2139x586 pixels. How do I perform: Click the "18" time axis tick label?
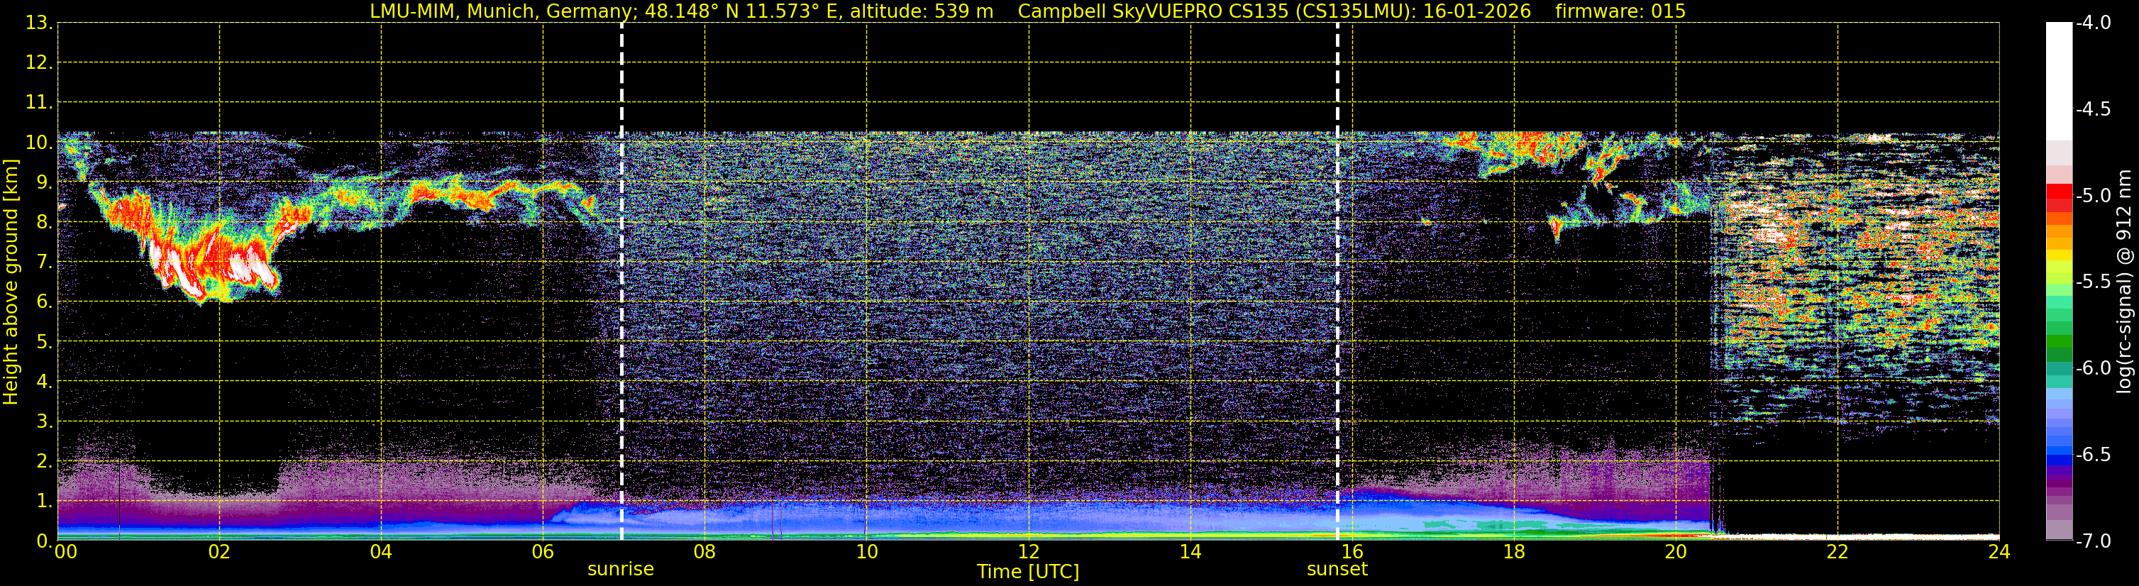1515,553
